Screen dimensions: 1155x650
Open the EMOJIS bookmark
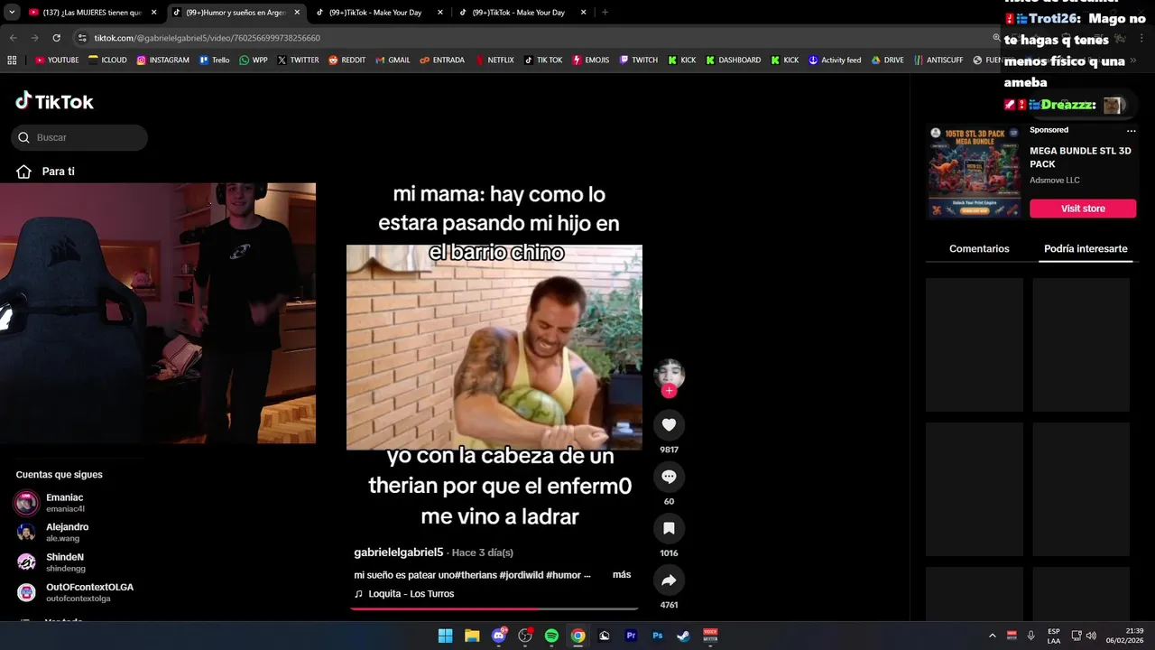(591, 60)
